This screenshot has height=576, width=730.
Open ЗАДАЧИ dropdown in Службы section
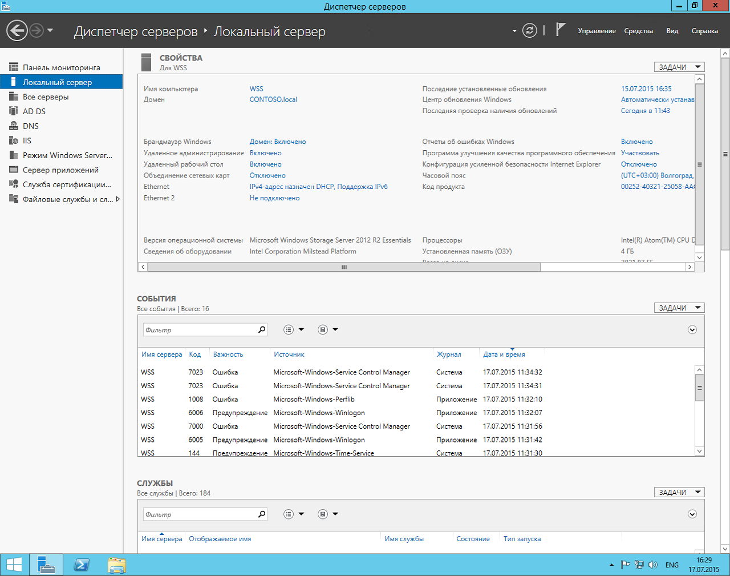click(679, 492)
